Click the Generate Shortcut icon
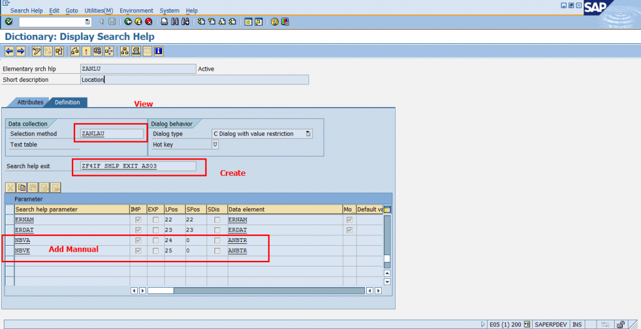641x329 pixels. pyautogui.click(x=259, y=22)
